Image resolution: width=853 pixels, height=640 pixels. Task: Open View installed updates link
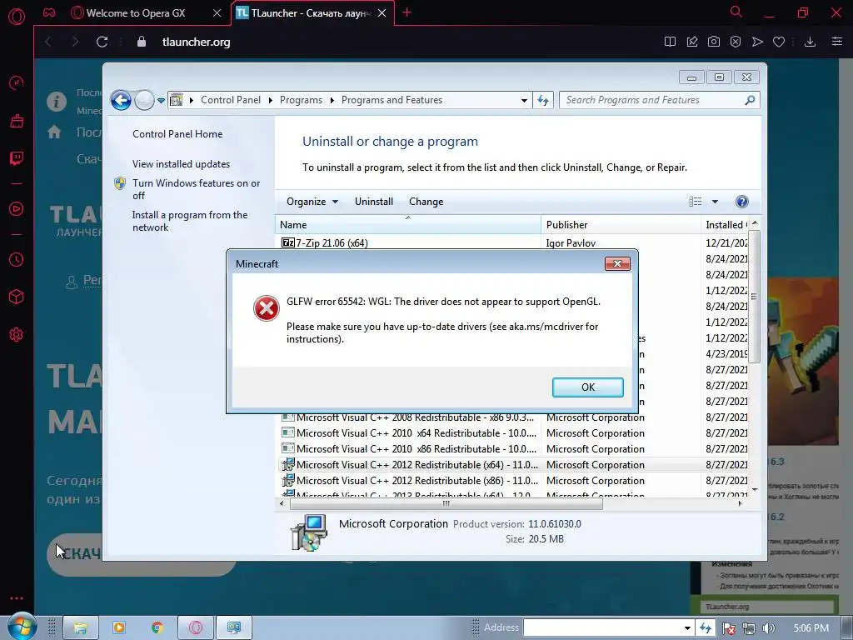tap(181, 164)
